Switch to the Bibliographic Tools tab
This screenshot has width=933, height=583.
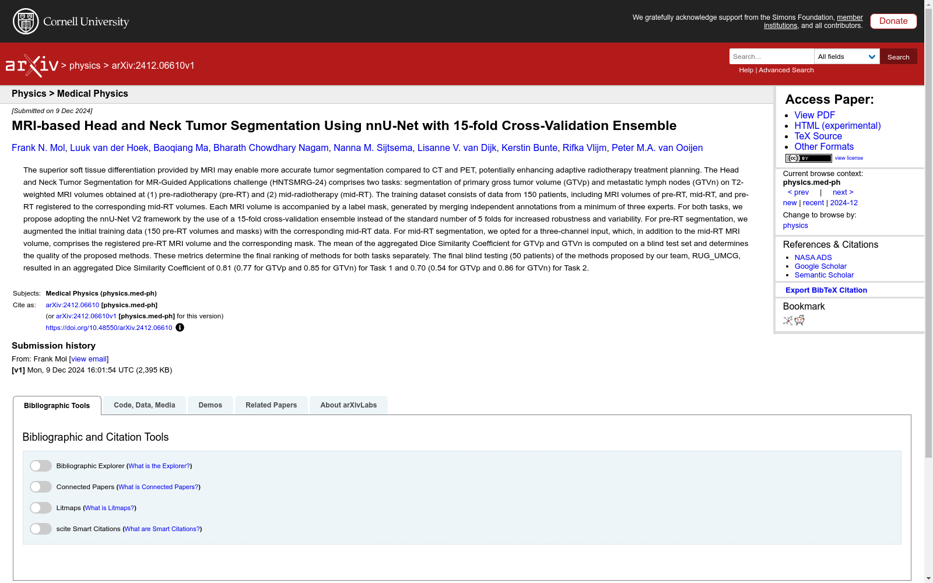57,406
